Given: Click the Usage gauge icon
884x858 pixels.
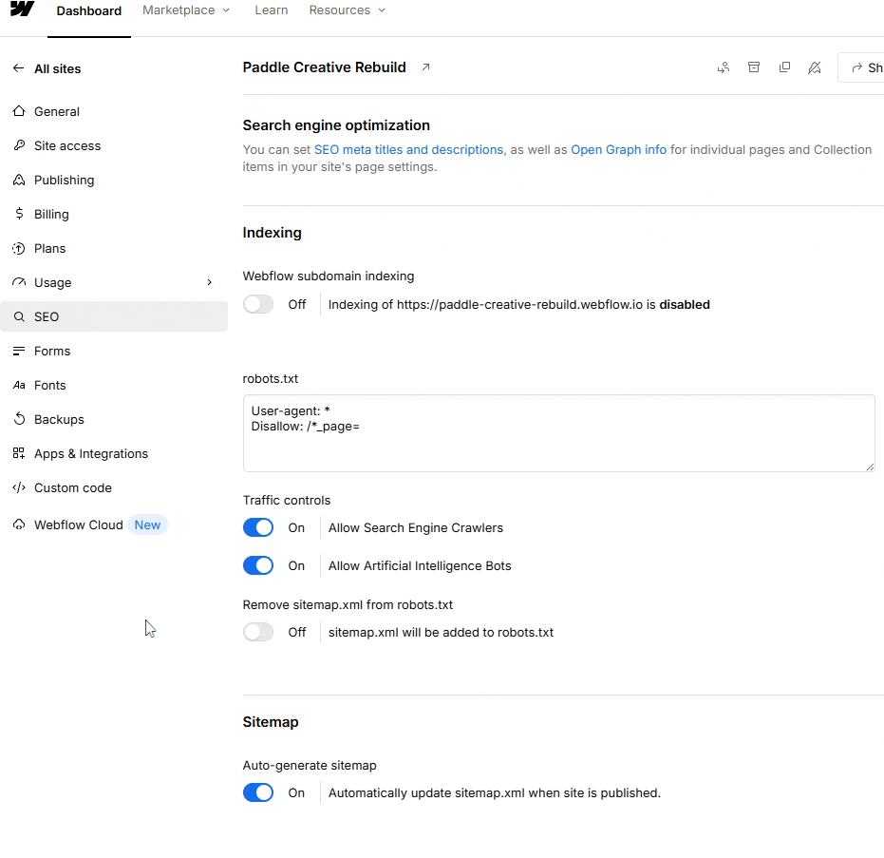Looking at the screenshot, I should 19,282.
